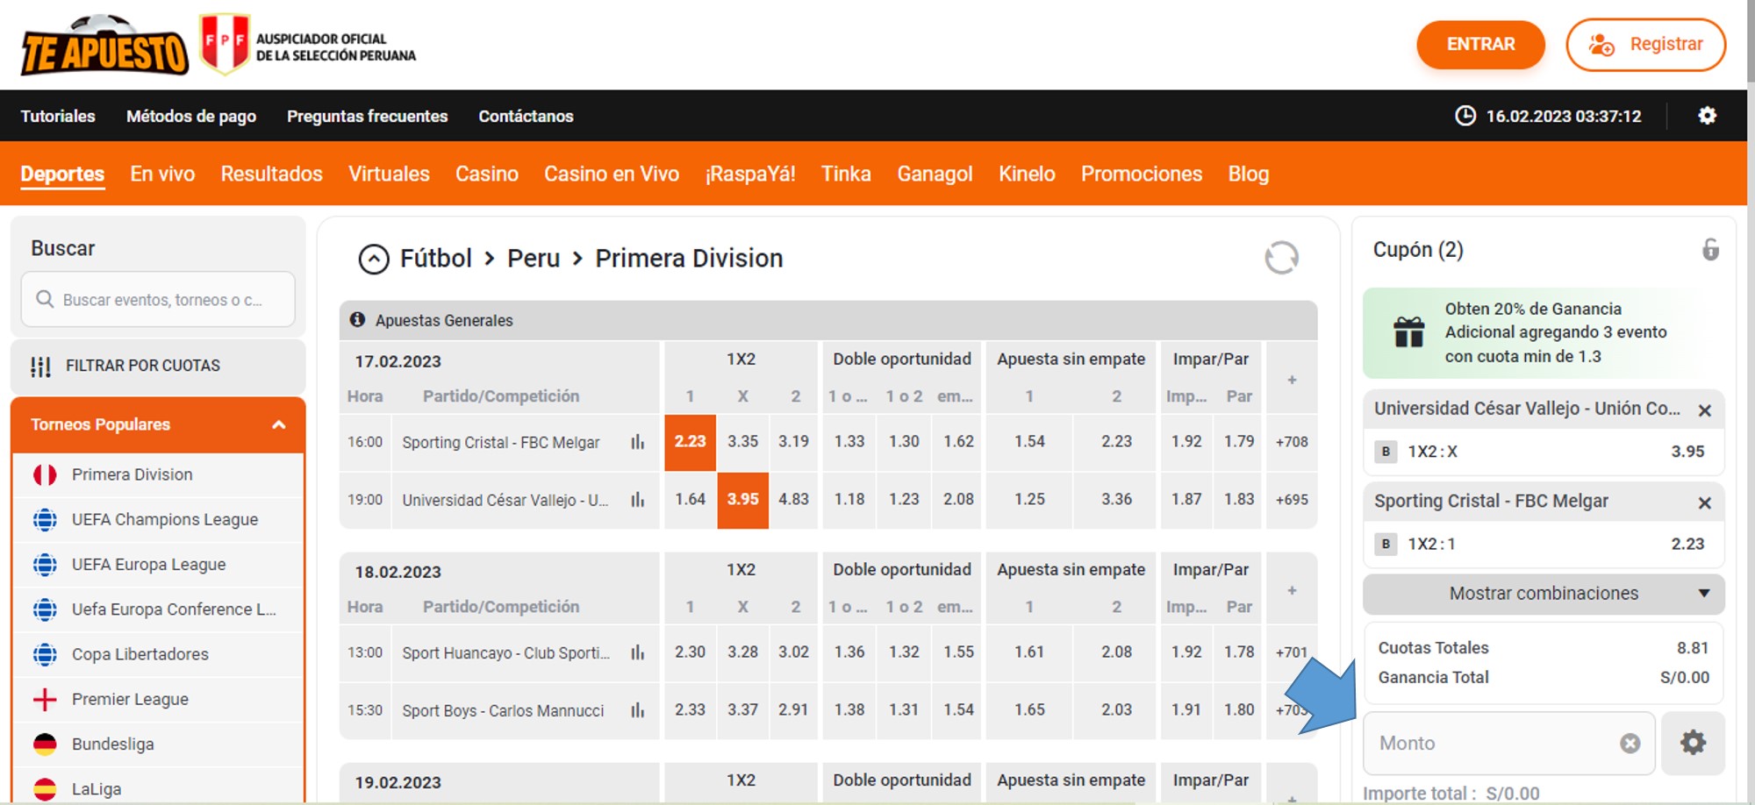The image size is (1755, 805).
Task: Click the circled up-arrow before Fútbol
Action: pos(374,259)
